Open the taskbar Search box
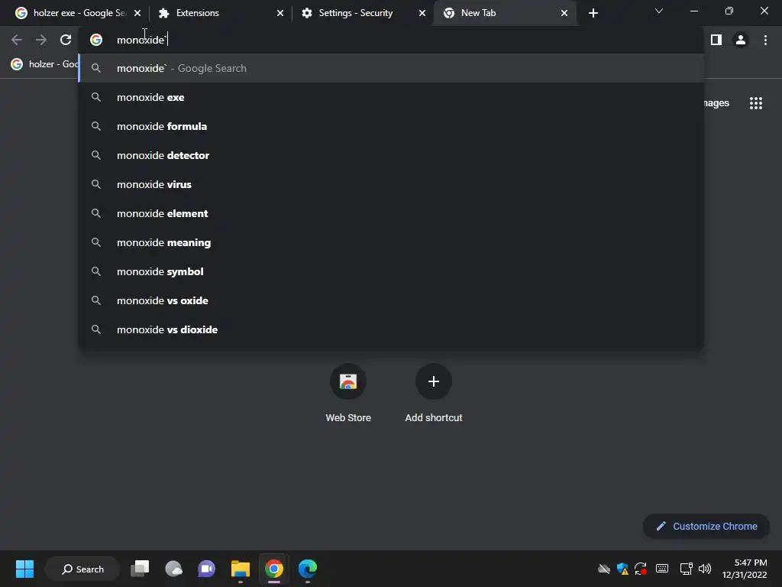The height and width of the screenshot is (587, 782). (x=82, y=569)
